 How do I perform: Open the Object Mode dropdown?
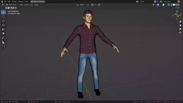[12, 5]
